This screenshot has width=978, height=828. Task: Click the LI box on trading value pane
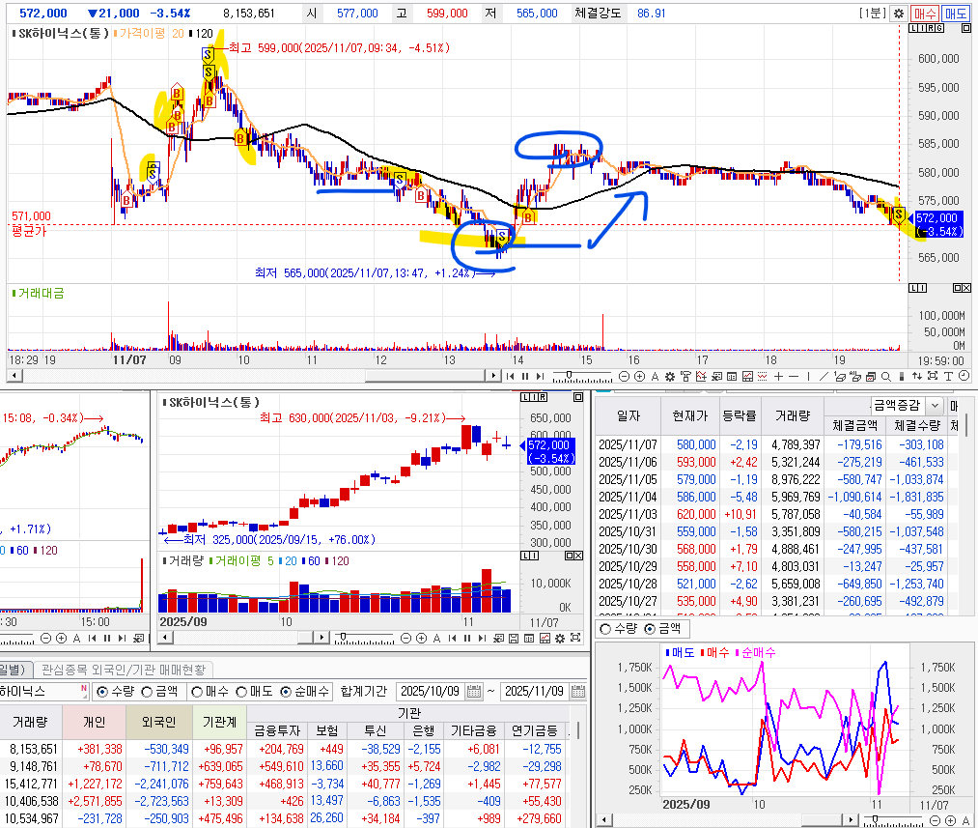pos(917,288)
